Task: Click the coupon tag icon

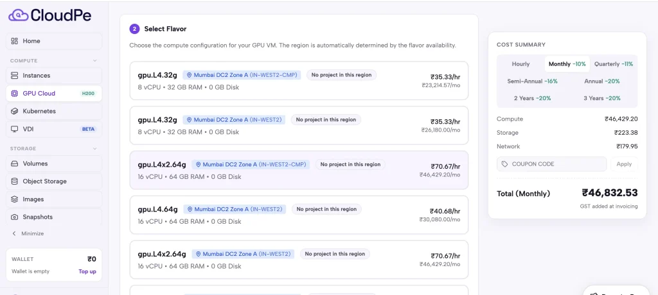Action: [504, 164]
